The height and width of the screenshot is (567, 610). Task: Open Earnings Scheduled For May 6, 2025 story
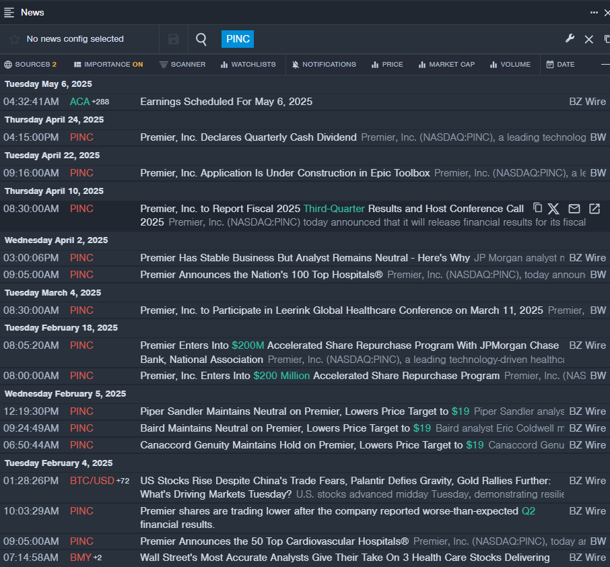(226, 102)
